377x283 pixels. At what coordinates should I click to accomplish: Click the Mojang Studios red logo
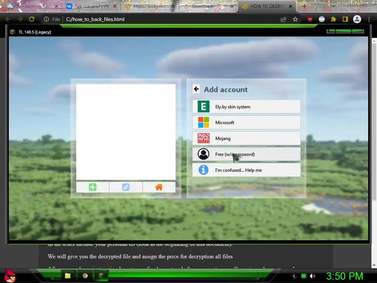click(203, 139)
